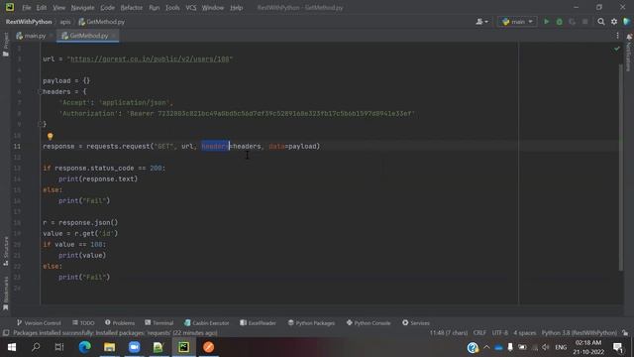The image size is (634, 357).
Task: Open the Terminal tool window
Action: 158,323
